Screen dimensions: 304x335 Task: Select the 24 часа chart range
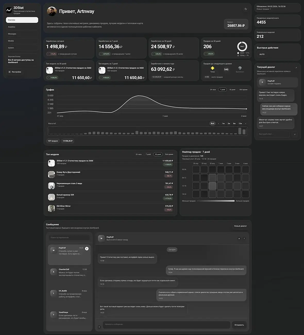[x=213, y=90]
